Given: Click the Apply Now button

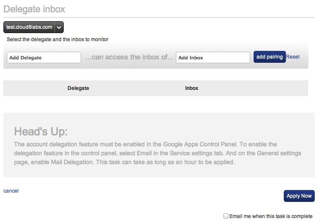Looking at the screenshot, I should click(299, 196).
